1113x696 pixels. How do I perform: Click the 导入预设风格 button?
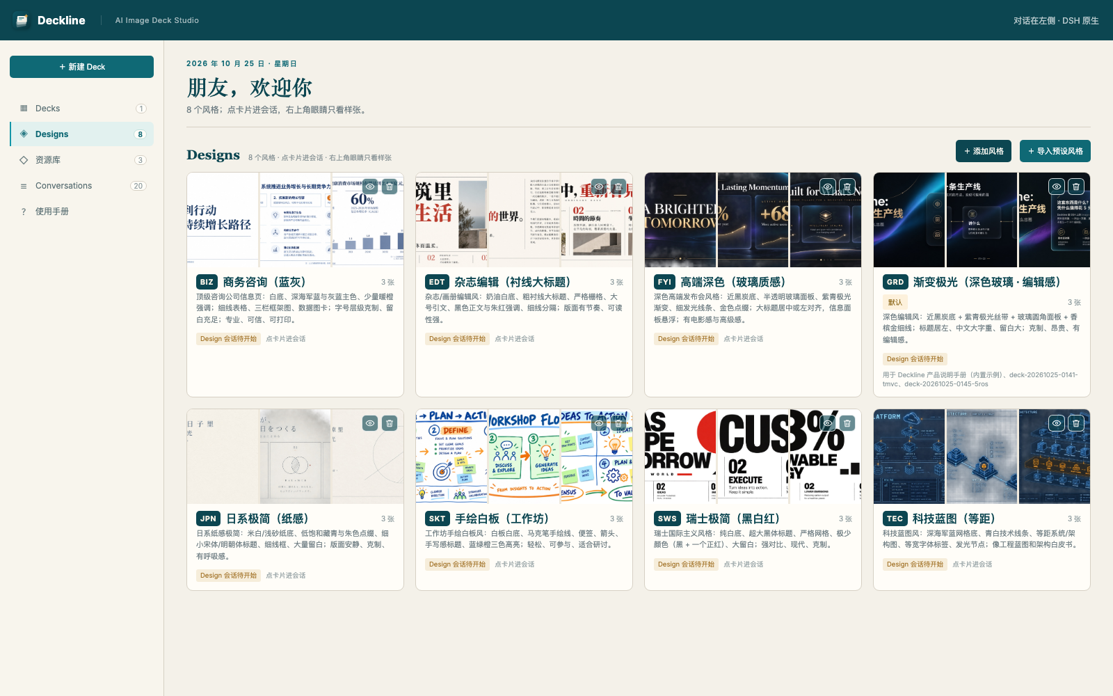click(x=1055, y=151)
